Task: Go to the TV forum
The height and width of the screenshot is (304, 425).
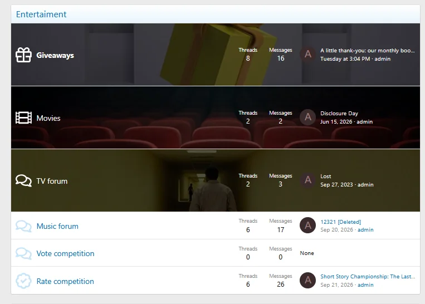Action: pyautogui.click(x=52, y=181)
